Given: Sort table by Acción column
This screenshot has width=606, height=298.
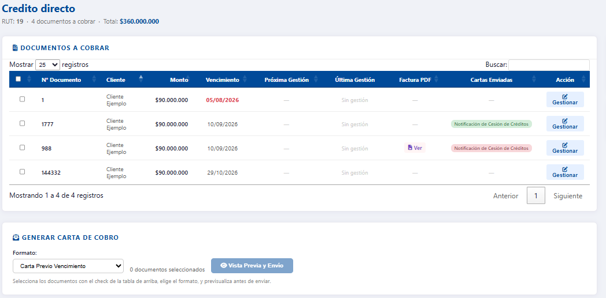Looking at the screenshot, I should pos(565,80).
